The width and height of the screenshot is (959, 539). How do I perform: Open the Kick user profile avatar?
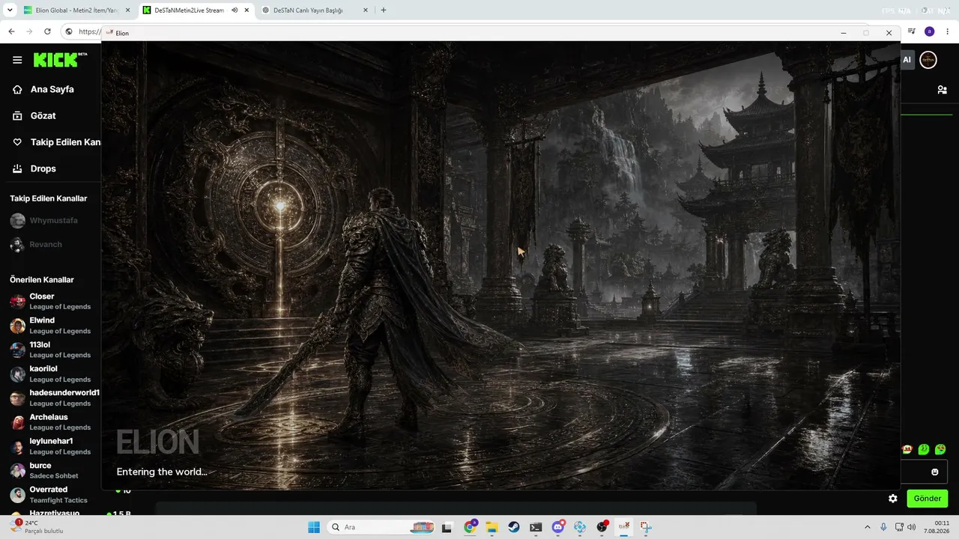tap(928, 60)
